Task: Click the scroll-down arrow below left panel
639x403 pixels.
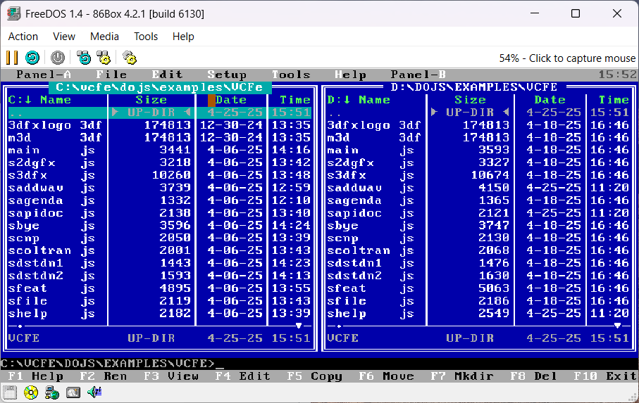Action: pyautogui.click(x=299, y=326)
